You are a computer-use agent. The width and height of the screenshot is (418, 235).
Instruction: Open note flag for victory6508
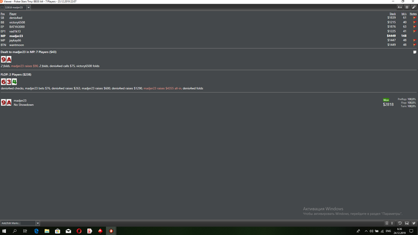pyautogui.click(x=414, y=23)
